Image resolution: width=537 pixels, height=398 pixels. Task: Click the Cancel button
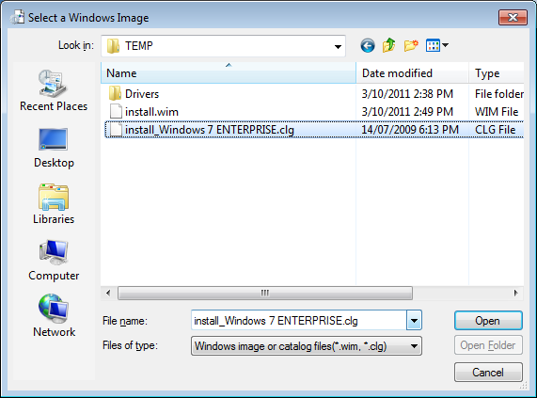point(488,372)
